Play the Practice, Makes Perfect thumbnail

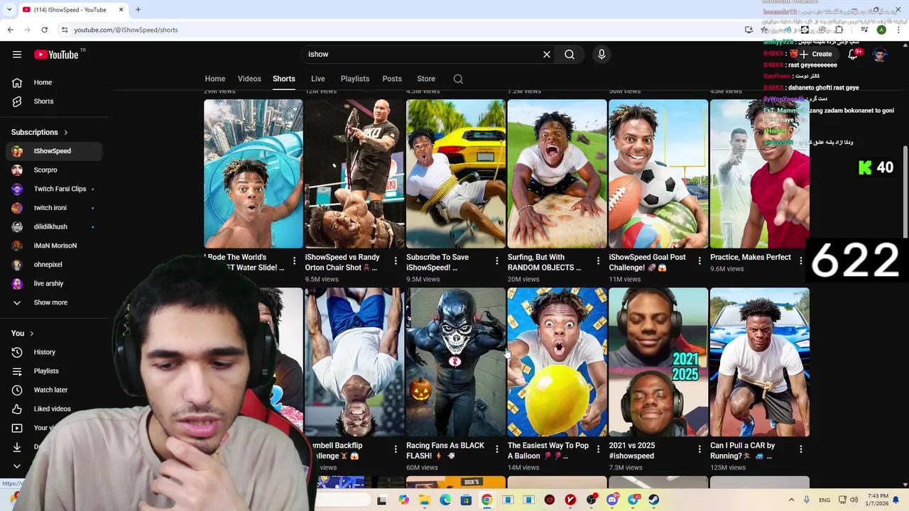759,174
